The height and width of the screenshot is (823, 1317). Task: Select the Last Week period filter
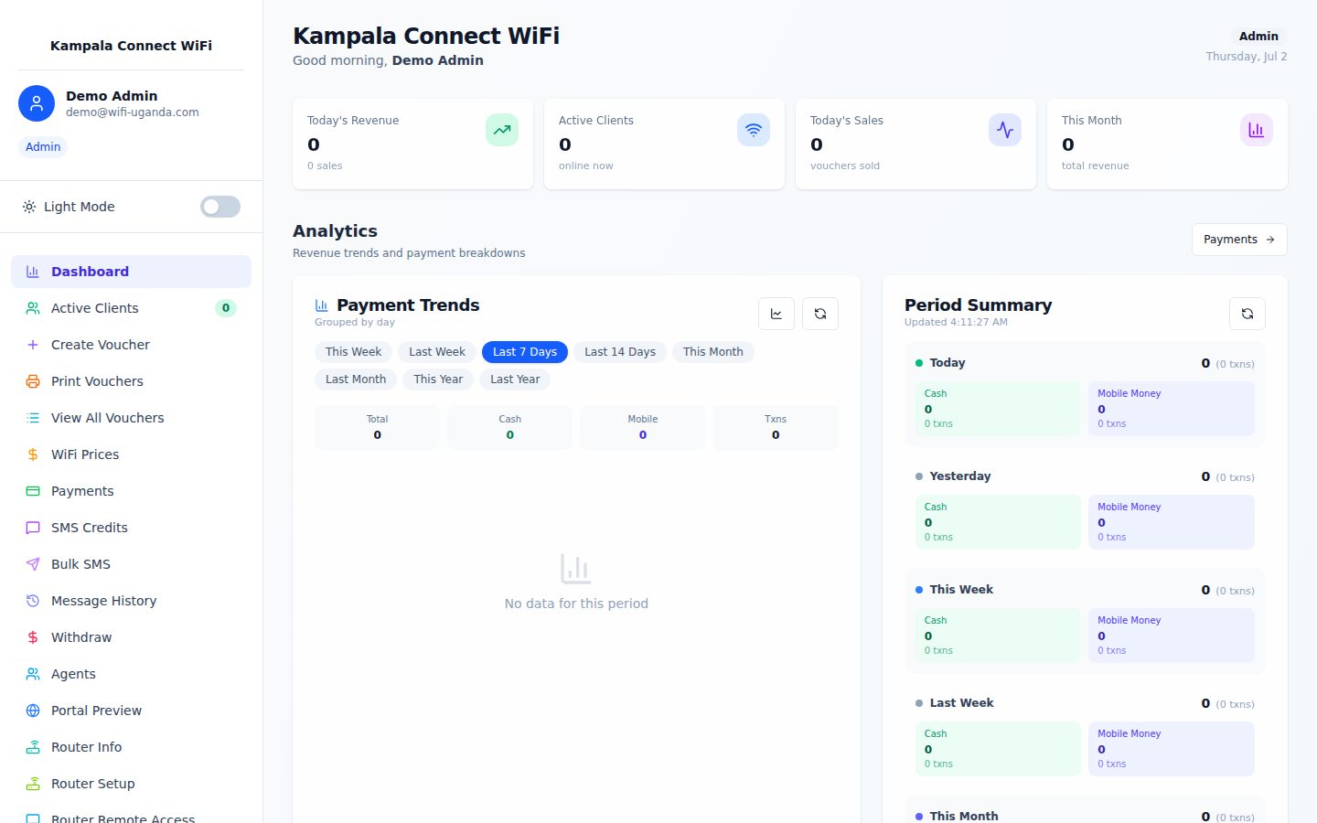(437, 352)
